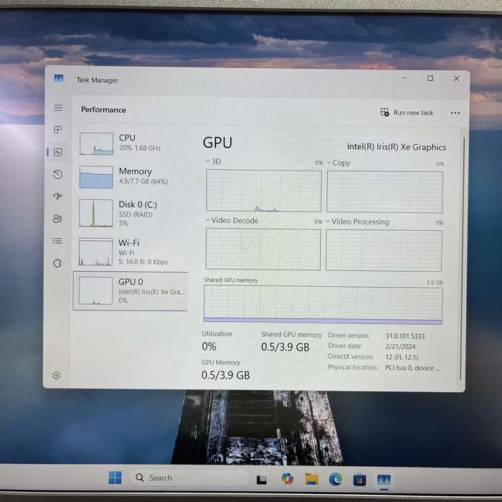502x502 pixels.
Task: Click the Disk 0 mini graph thumbnail
Action: point(96,213)
